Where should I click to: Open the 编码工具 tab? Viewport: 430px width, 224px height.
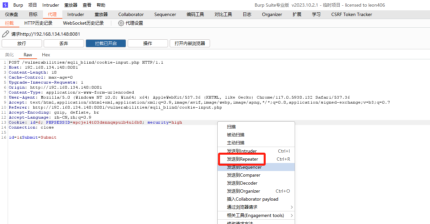(x=195, y=14)
